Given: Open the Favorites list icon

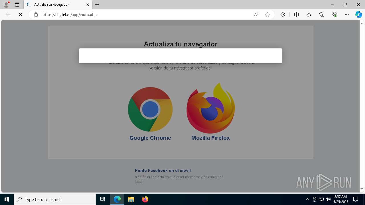Looking at the screenshot, I should click(x=309, y=15).
